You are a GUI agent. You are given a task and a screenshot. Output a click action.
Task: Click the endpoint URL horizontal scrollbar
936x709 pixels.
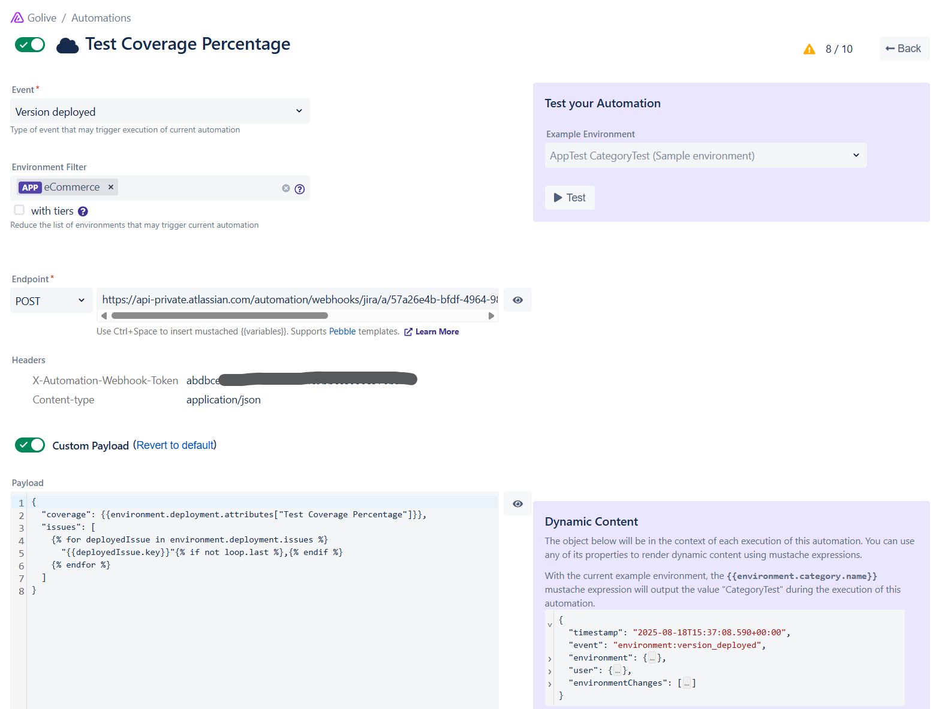click(219, 316)
